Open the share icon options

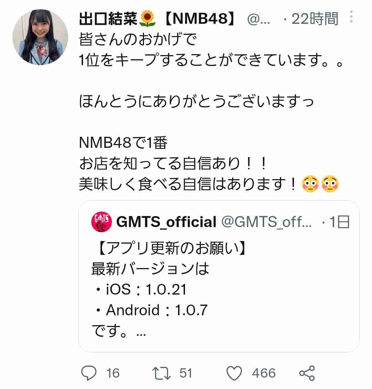307,373
